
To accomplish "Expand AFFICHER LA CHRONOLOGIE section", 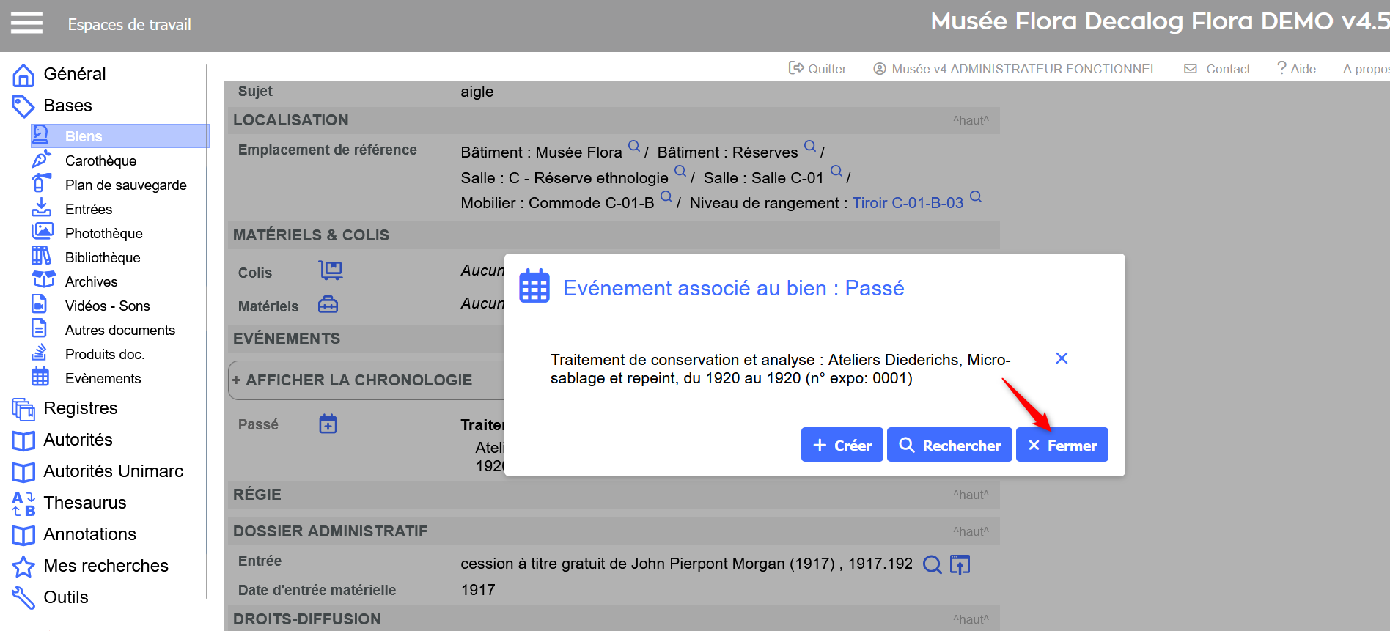I will (x=352, y=380).
